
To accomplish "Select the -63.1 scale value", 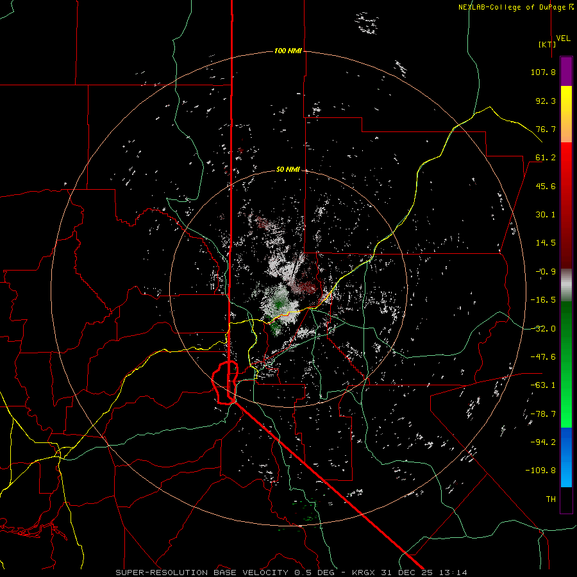I will 543,385.
